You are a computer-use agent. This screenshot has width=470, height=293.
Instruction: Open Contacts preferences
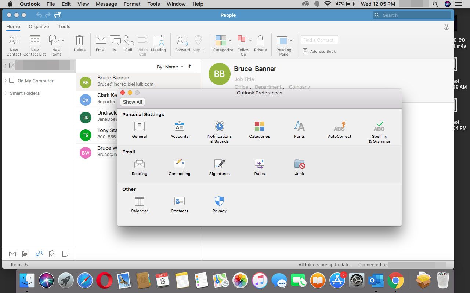[x=180, y=205]
